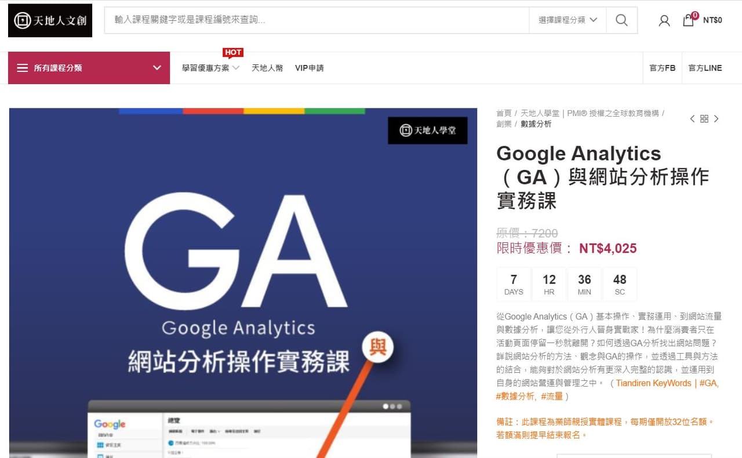The image size is (742, 458).
Task: Open the user account icon
Action: pos(664,21)
